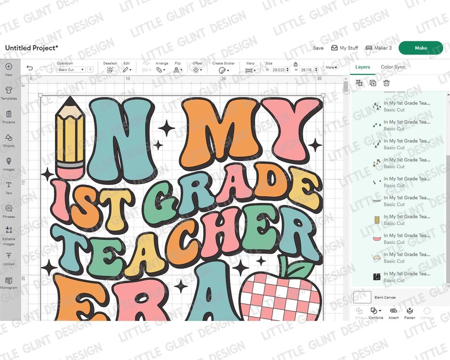Open the Operation Basic Cut dropdown
The height and width of the screenshot is (360, 450).
click(71, 70)
